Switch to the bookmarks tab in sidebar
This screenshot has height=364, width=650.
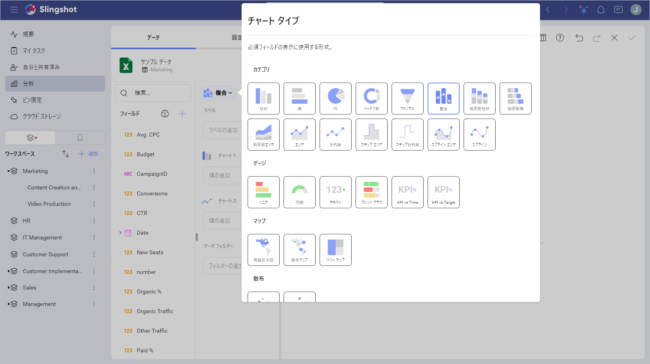[80, 138]
